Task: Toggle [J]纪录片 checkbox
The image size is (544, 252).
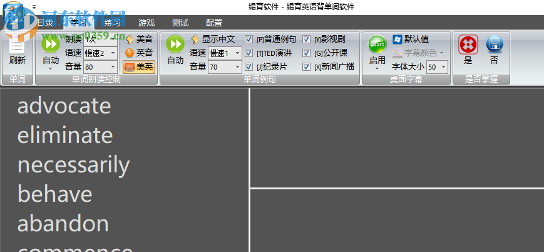Action: [249, 66]
